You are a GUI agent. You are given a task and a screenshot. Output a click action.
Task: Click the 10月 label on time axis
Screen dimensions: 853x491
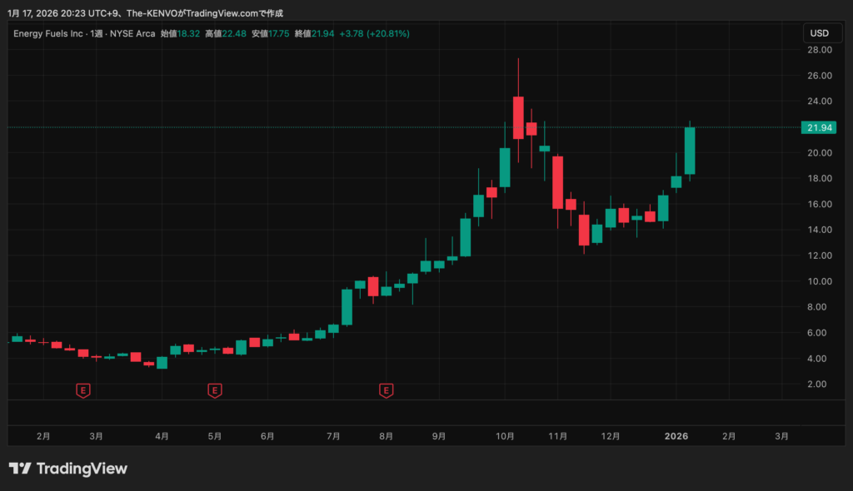click(x=504, y=435)
